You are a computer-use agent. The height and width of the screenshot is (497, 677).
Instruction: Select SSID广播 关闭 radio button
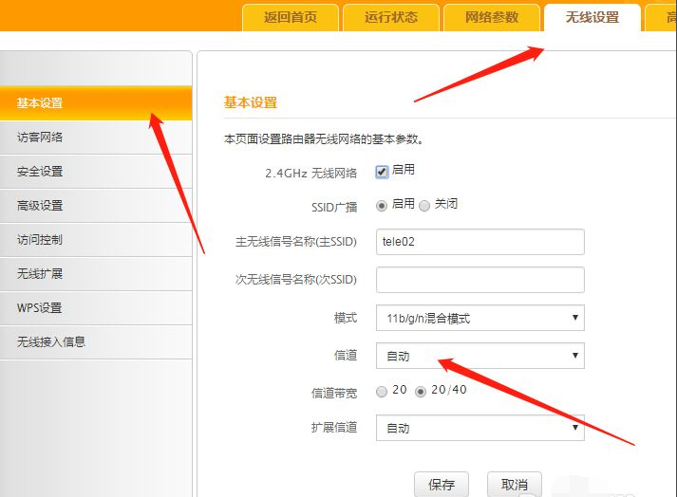[x=424, y=206]
